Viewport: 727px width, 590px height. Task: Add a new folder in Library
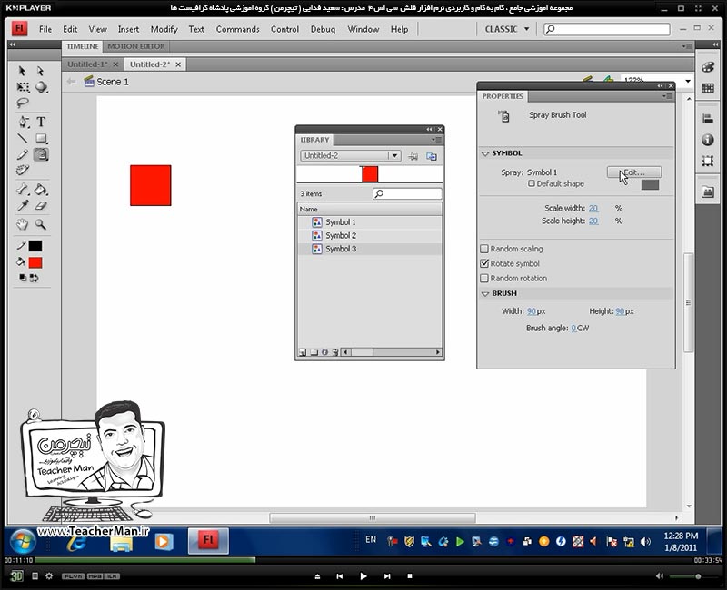tap(314, 352)
